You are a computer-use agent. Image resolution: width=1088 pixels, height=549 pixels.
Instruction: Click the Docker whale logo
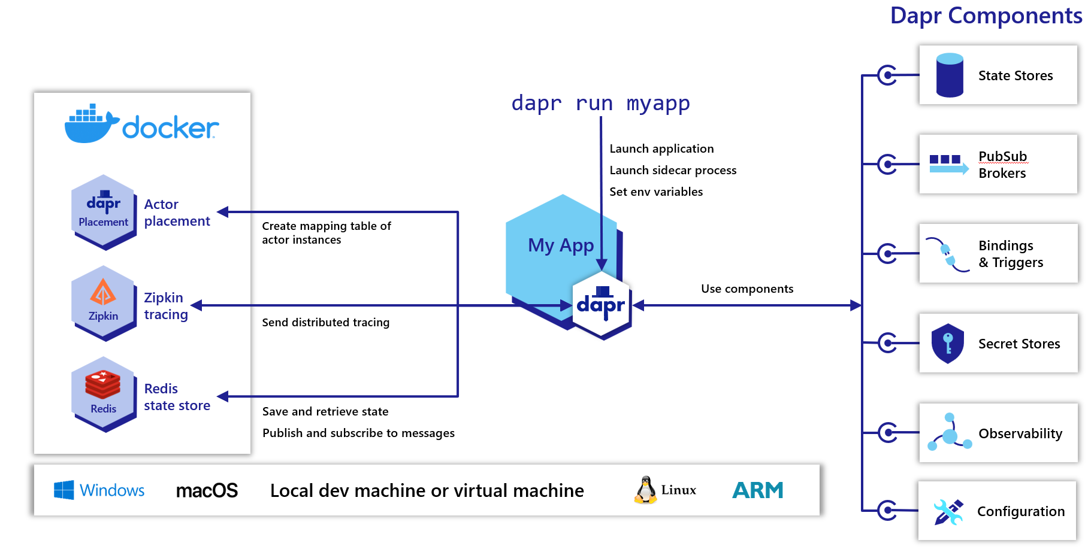click(92, 124)
